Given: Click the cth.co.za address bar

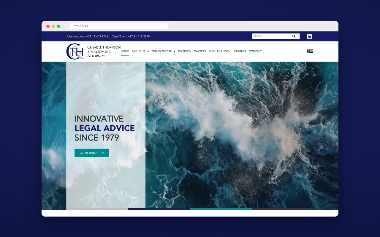Looking at the screenshot, I should pos(119,26).
